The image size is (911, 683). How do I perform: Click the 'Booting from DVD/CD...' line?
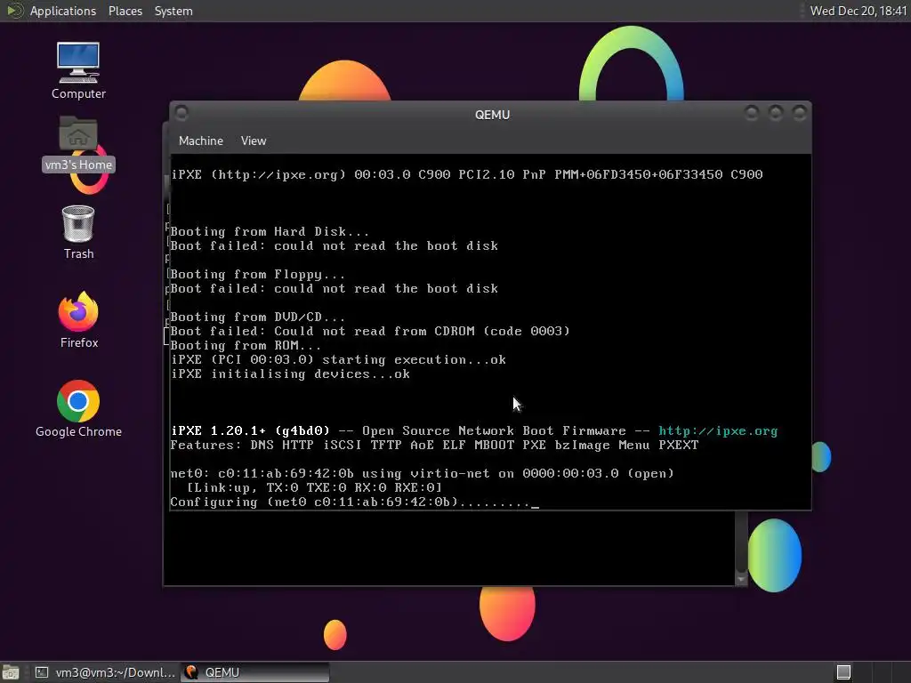257,317
